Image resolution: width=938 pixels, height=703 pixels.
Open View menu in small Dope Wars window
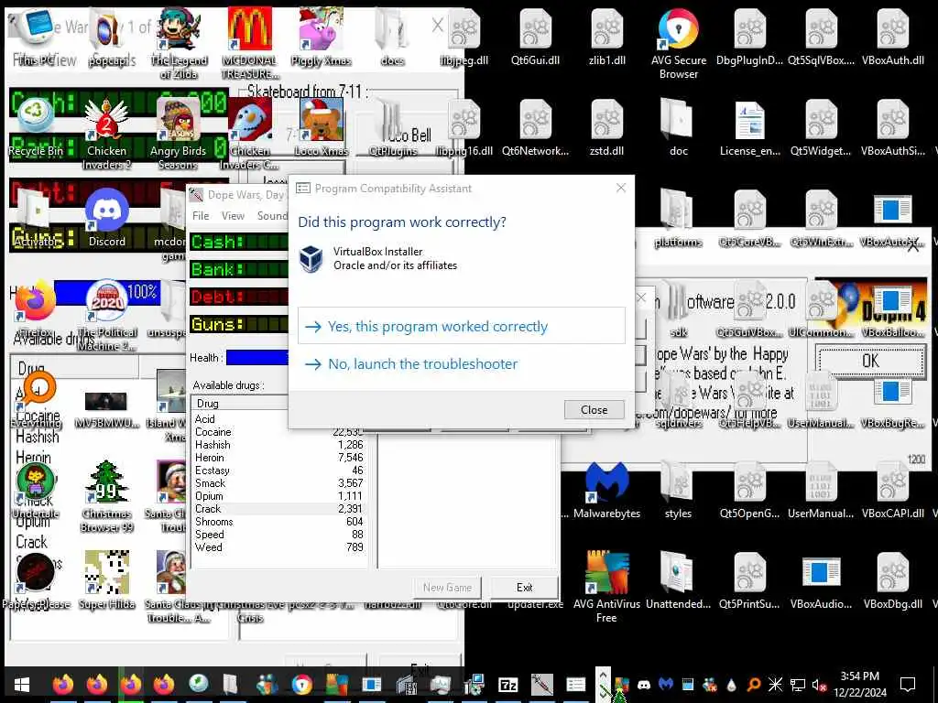pyautogui.click(x=233, y=216)
